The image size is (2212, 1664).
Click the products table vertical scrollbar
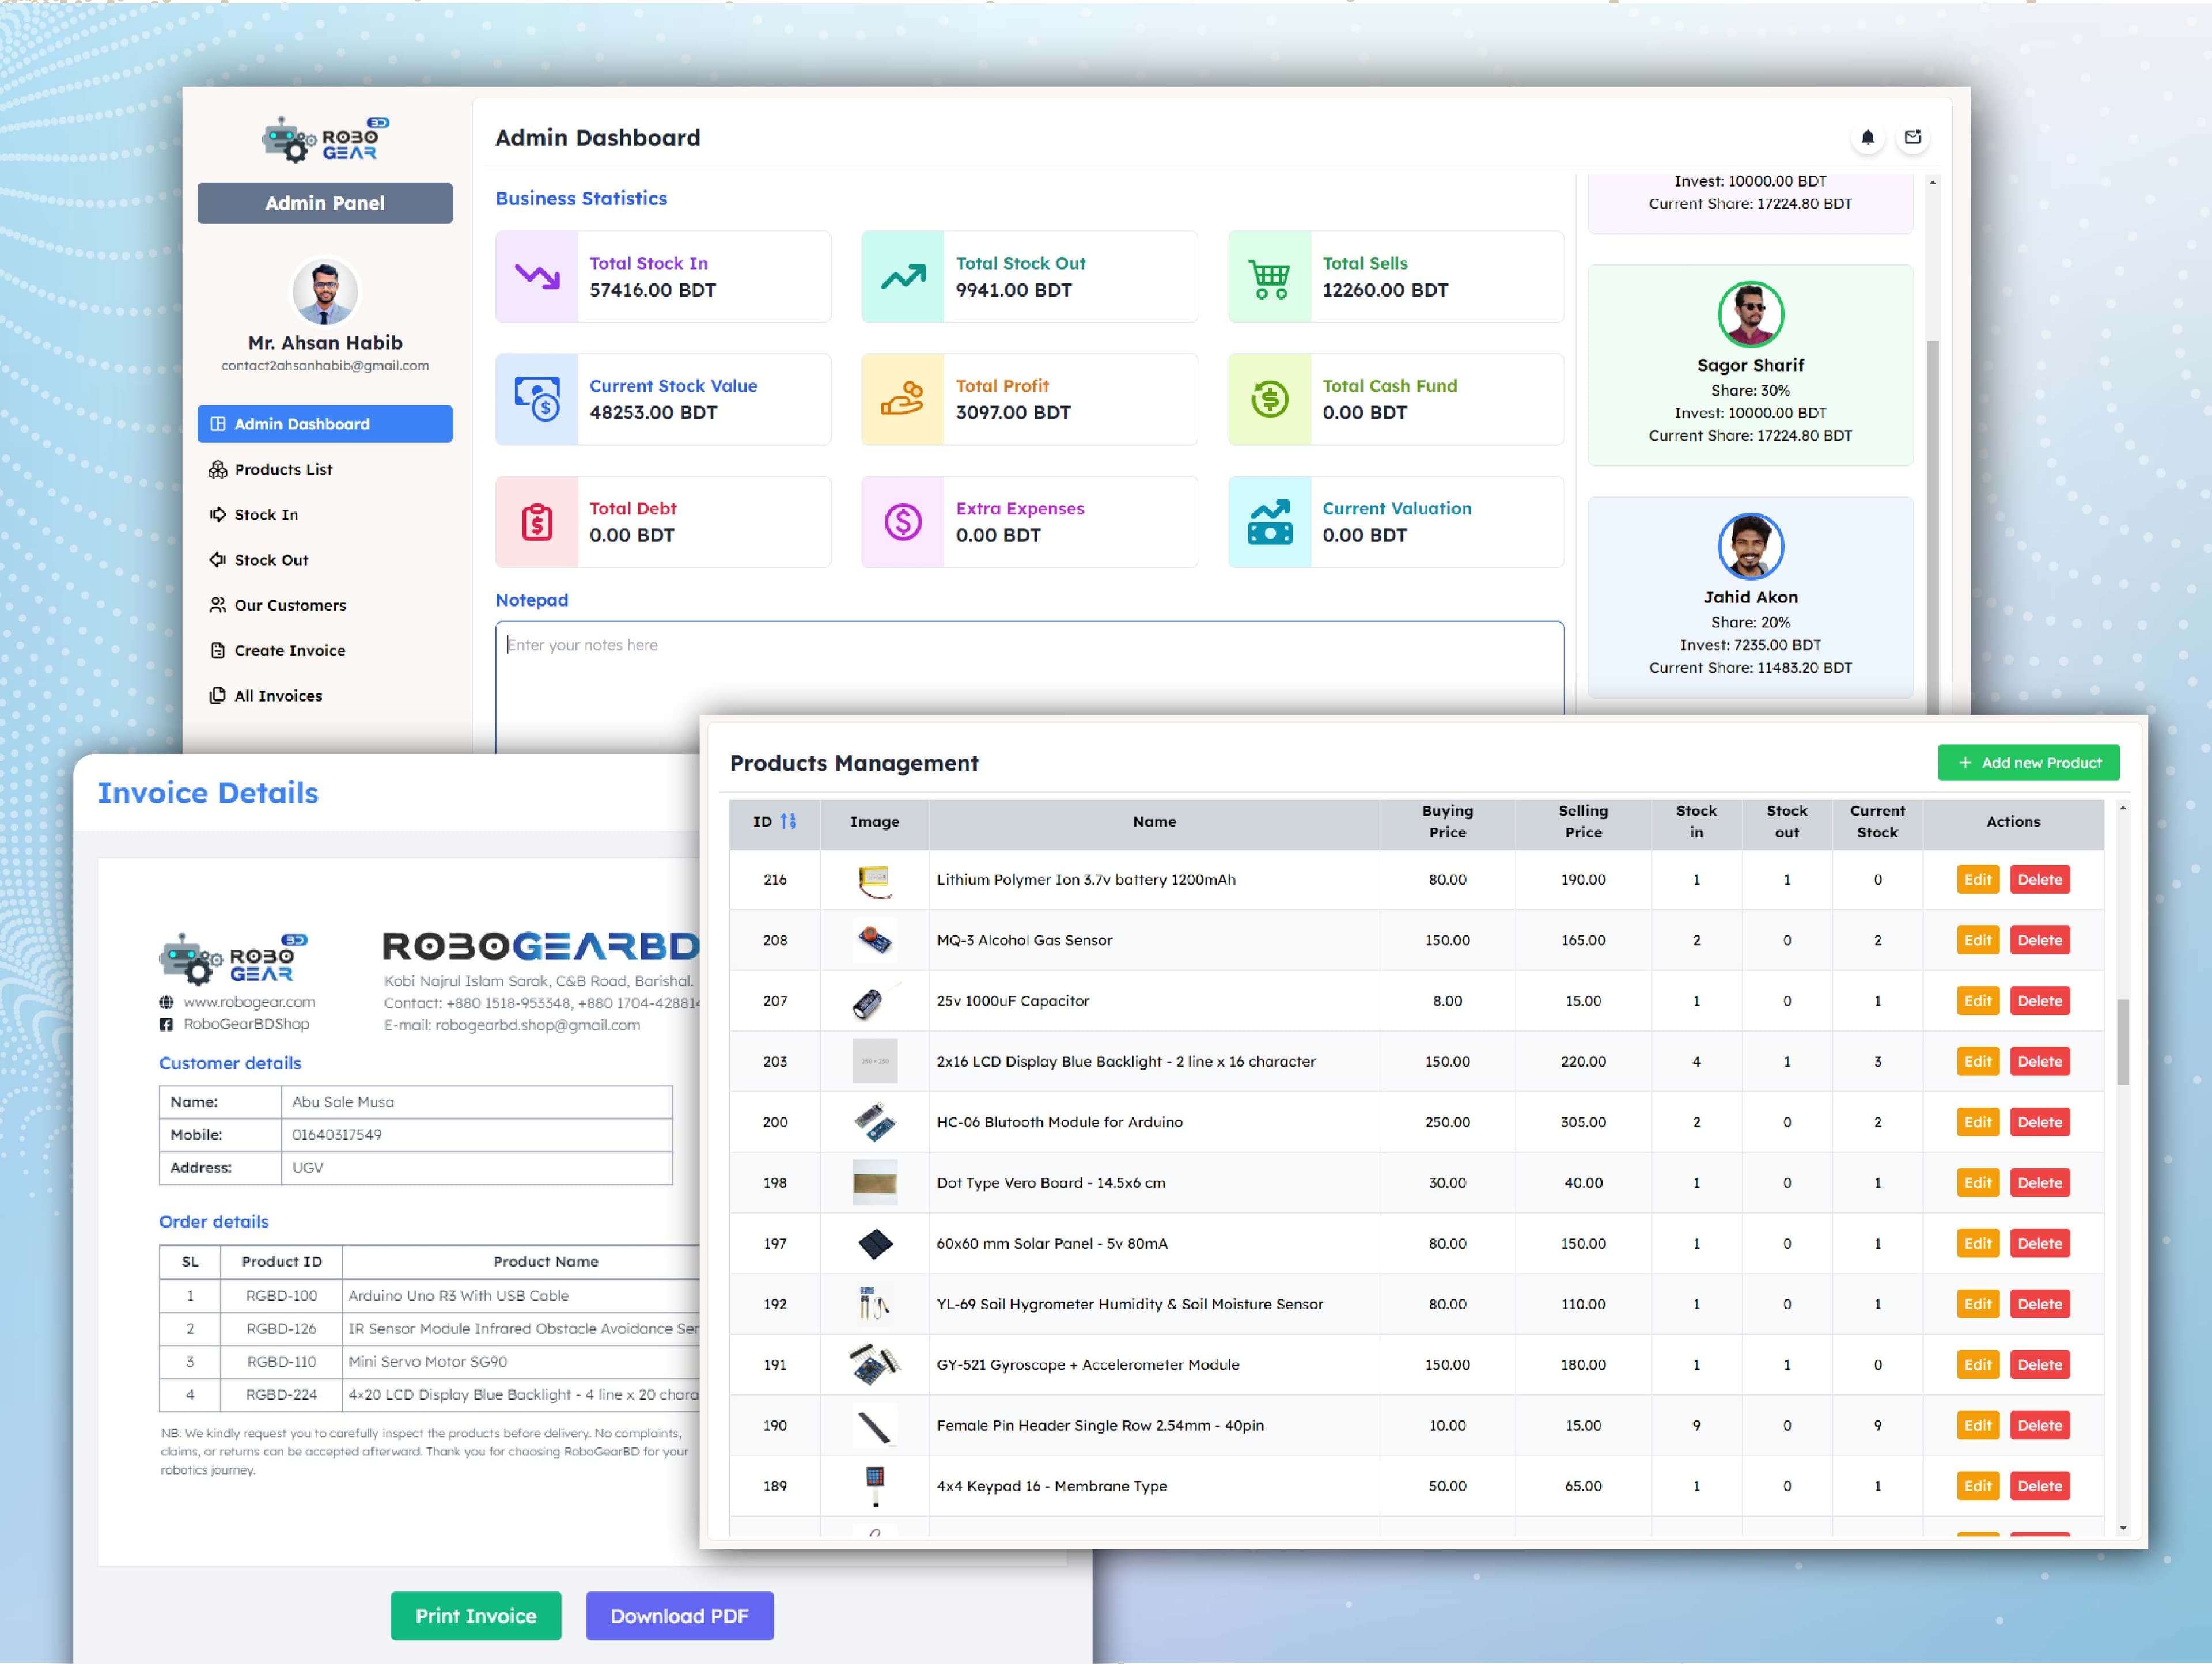pos(2122,1040)
